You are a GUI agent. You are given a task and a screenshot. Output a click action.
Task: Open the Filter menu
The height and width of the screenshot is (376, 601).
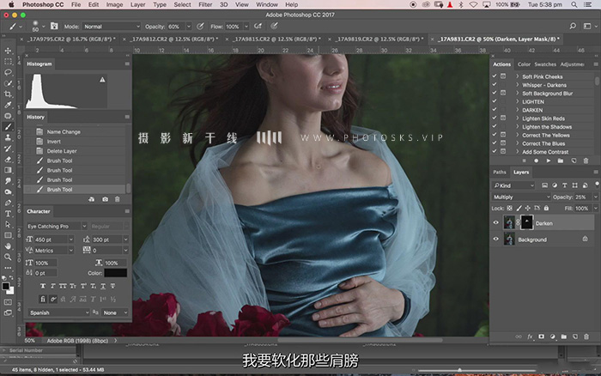(205, 4)
